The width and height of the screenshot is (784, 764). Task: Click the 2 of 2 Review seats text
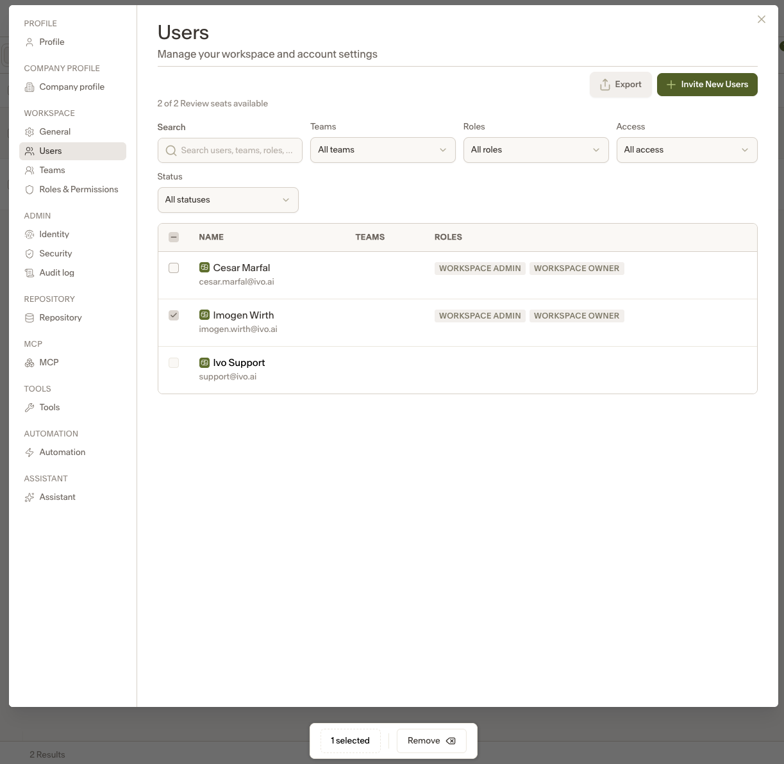click(x=213, y=104)
